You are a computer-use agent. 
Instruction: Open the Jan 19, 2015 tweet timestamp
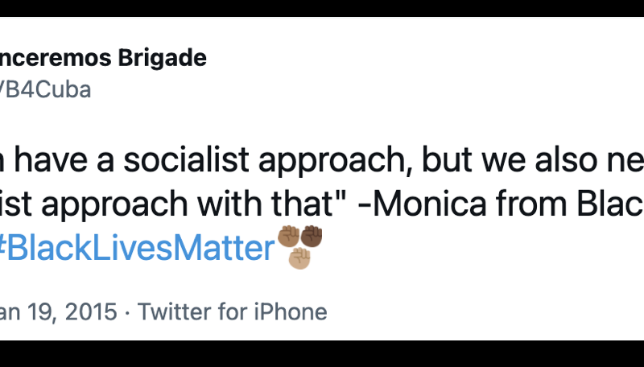click(x=58, y=311)
